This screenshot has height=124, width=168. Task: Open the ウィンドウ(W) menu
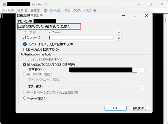click(73, 10)
